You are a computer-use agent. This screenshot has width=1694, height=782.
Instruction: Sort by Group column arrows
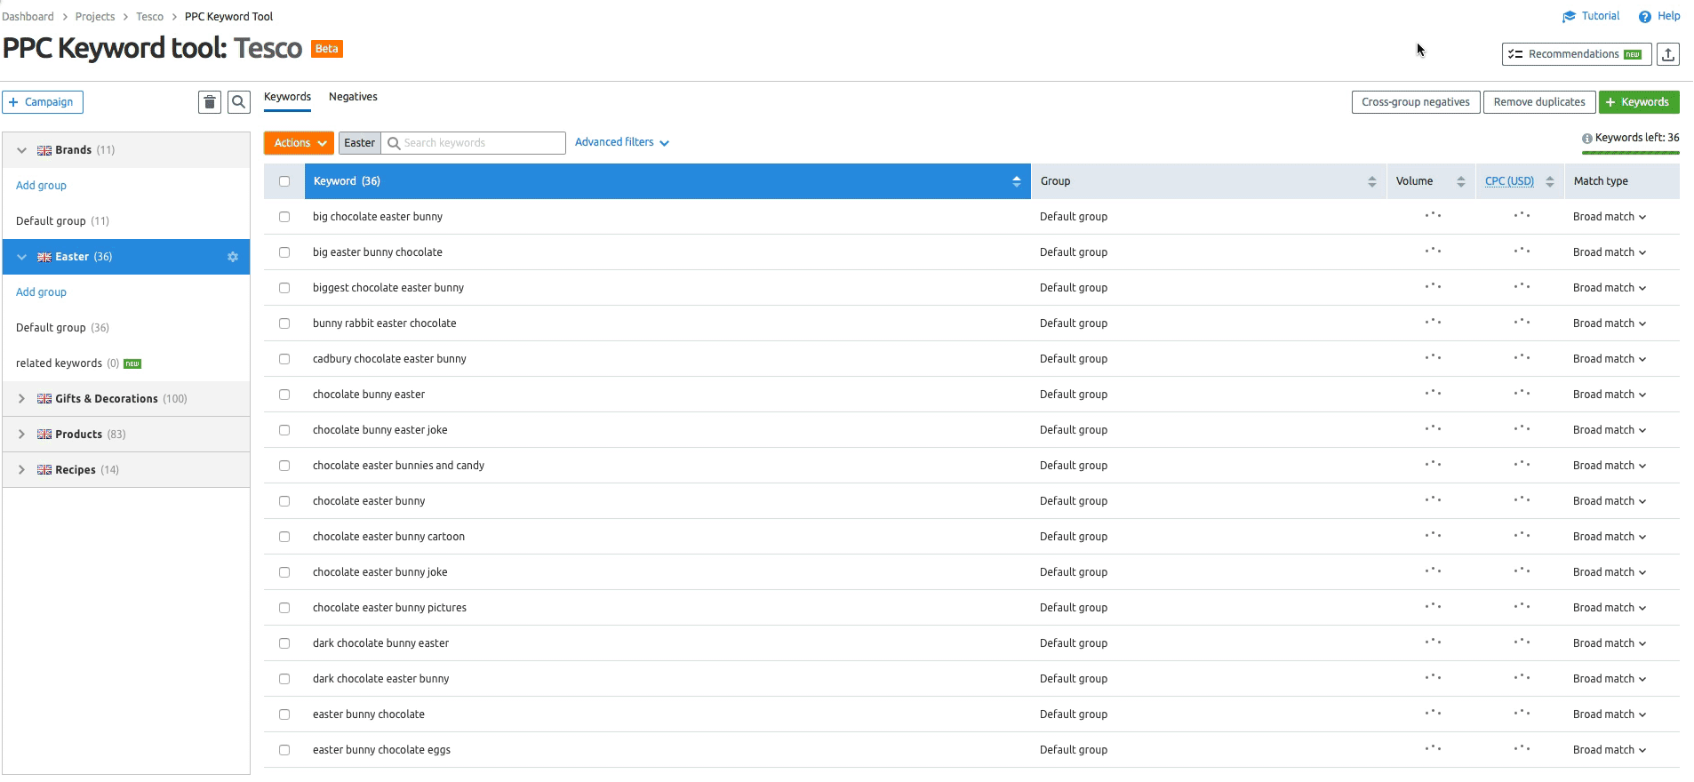click(1372, 181)
